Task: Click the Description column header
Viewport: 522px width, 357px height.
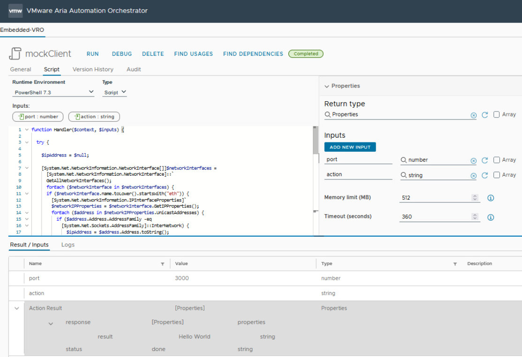Action: (x=479, y=264)
